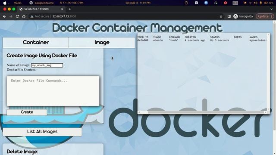The width and height of the screenshot is (276, 155).
Task: Click the '4 seconds ago' created text
Action: click(195, 40)
